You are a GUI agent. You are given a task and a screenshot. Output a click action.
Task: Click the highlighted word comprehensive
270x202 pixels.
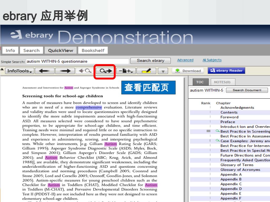(x=89, y=107)
